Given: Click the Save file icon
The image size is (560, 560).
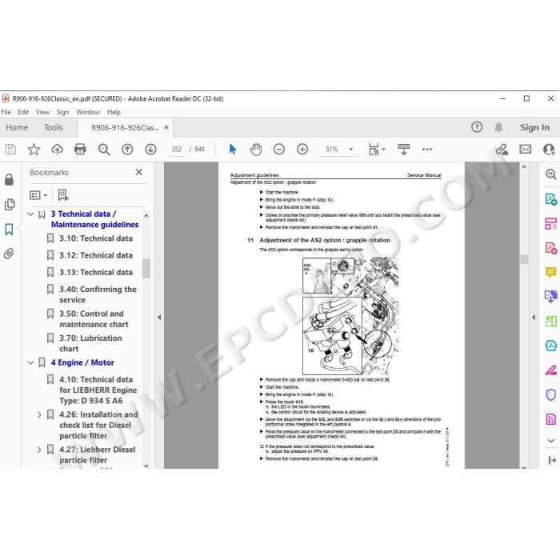Looking at the screenshot, I should click(x=10, y=149).
